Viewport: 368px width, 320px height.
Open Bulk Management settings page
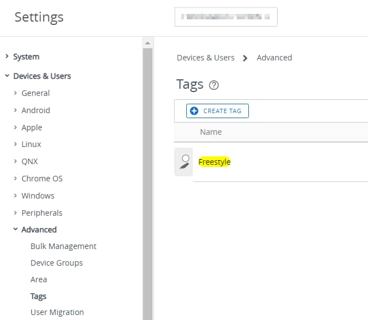[63, 246]
